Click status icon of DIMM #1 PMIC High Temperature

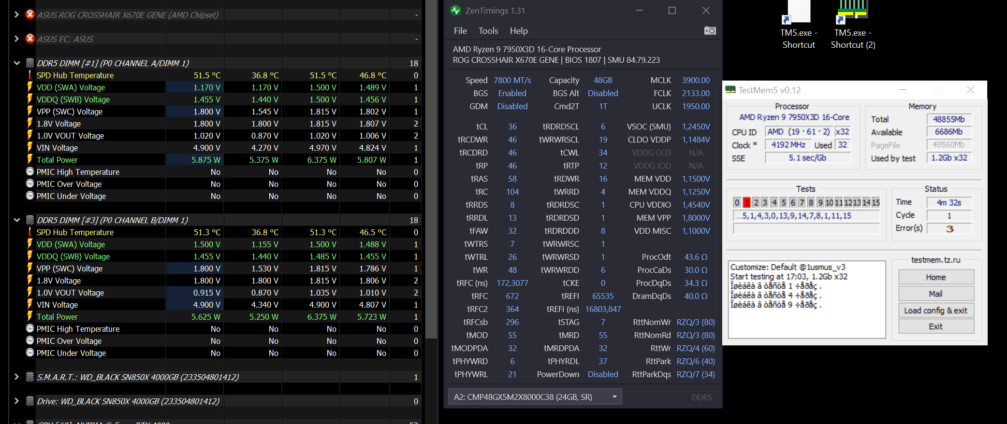tap(30, 171)
